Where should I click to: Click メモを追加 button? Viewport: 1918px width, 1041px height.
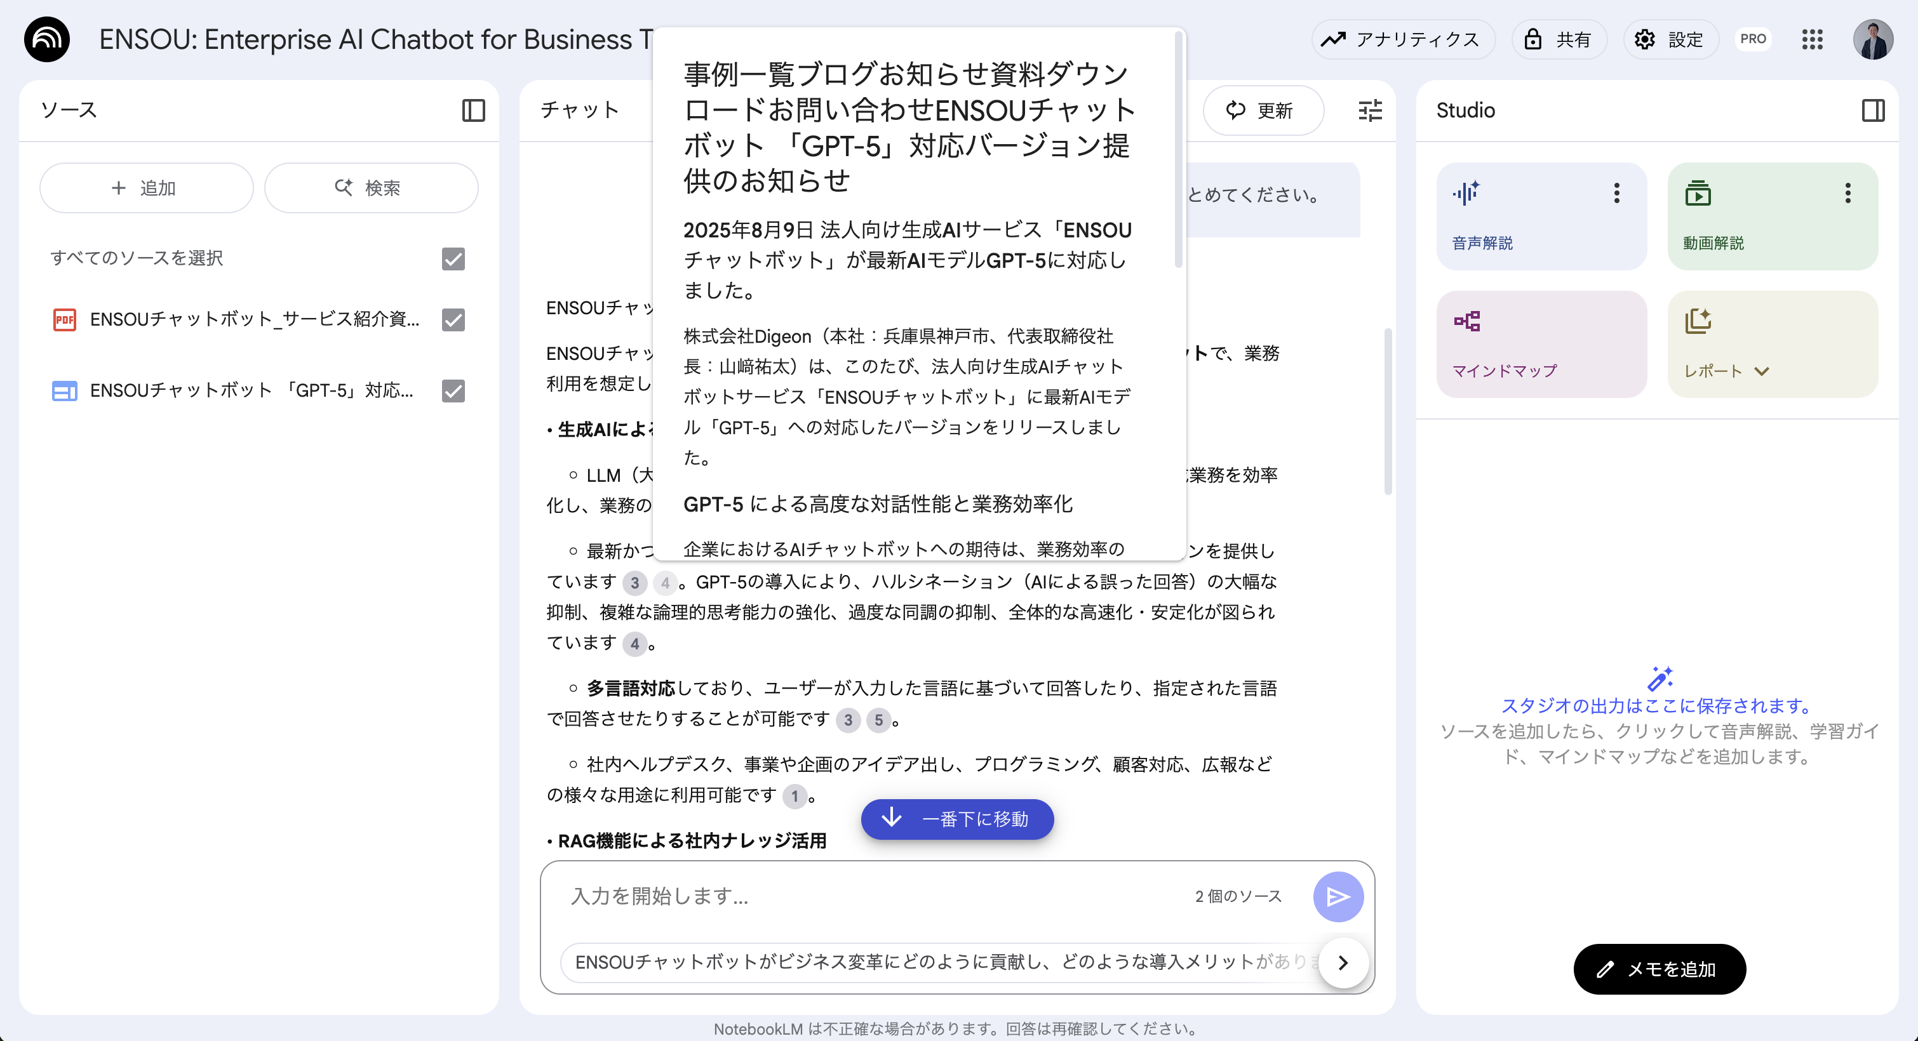(1660, 969)
